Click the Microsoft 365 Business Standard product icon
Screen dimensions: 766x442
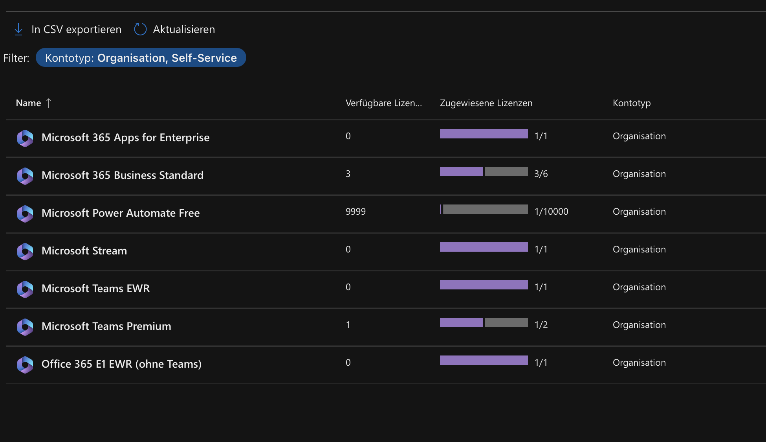click(25, 176)
